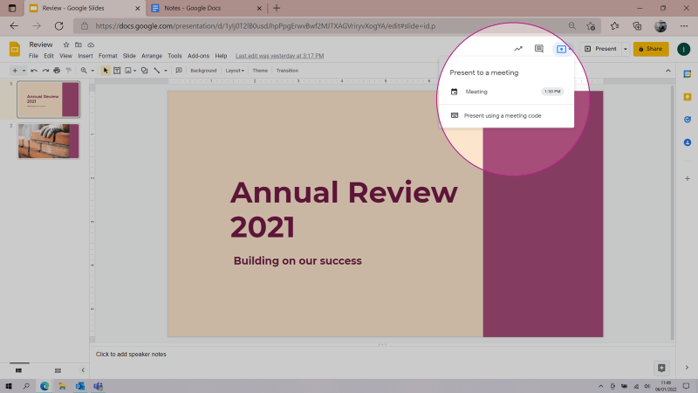Select the line tool
Image resolution: width=698 pixels, height=393 pixels.
tap(157, 71)
